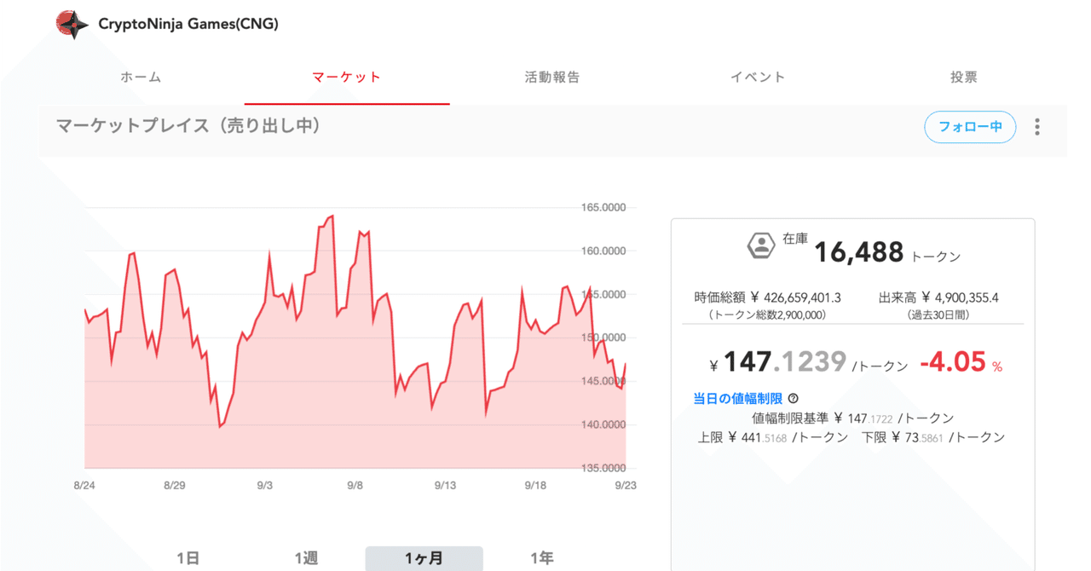This screenshot has height=571, width=1091.
Task: Click the 140.0000 y-axis label
Action: pyautogui.click(x=603, y=424)
